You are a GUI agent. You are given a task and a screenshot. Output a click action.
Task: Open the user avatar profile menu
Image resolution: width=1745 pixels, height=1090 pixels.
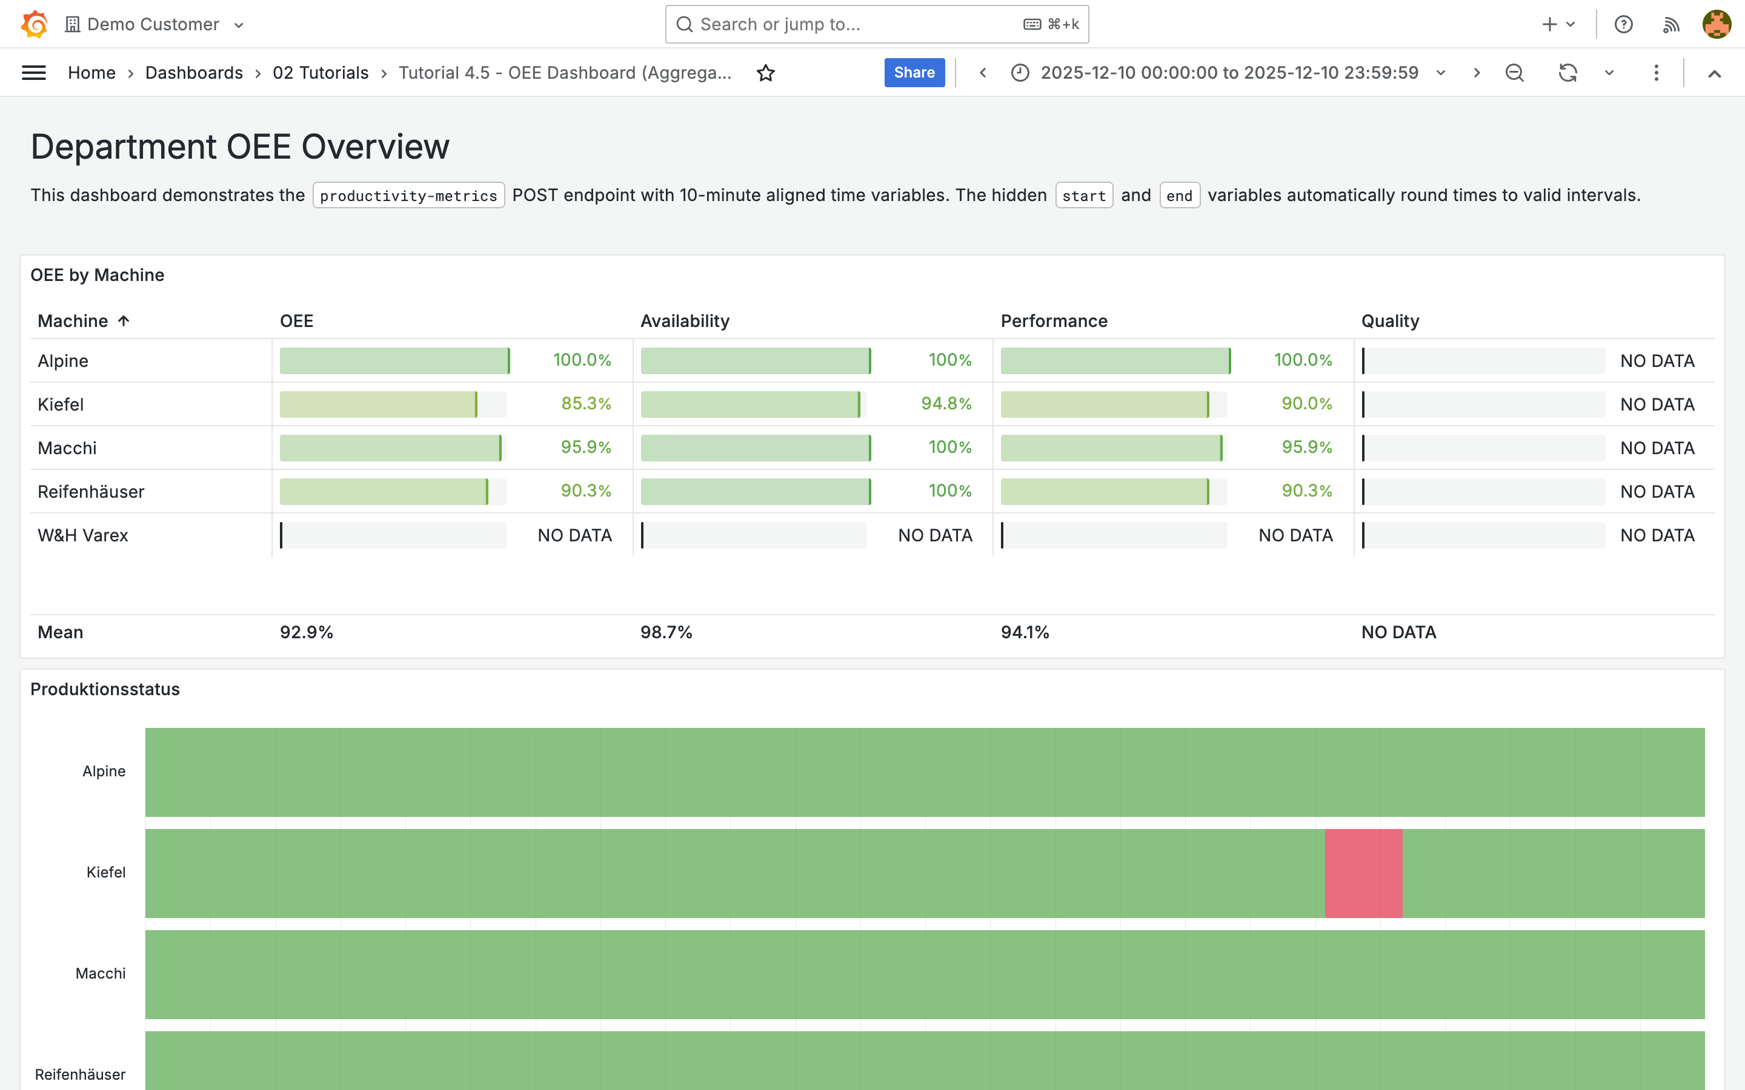pos(1716,24)
